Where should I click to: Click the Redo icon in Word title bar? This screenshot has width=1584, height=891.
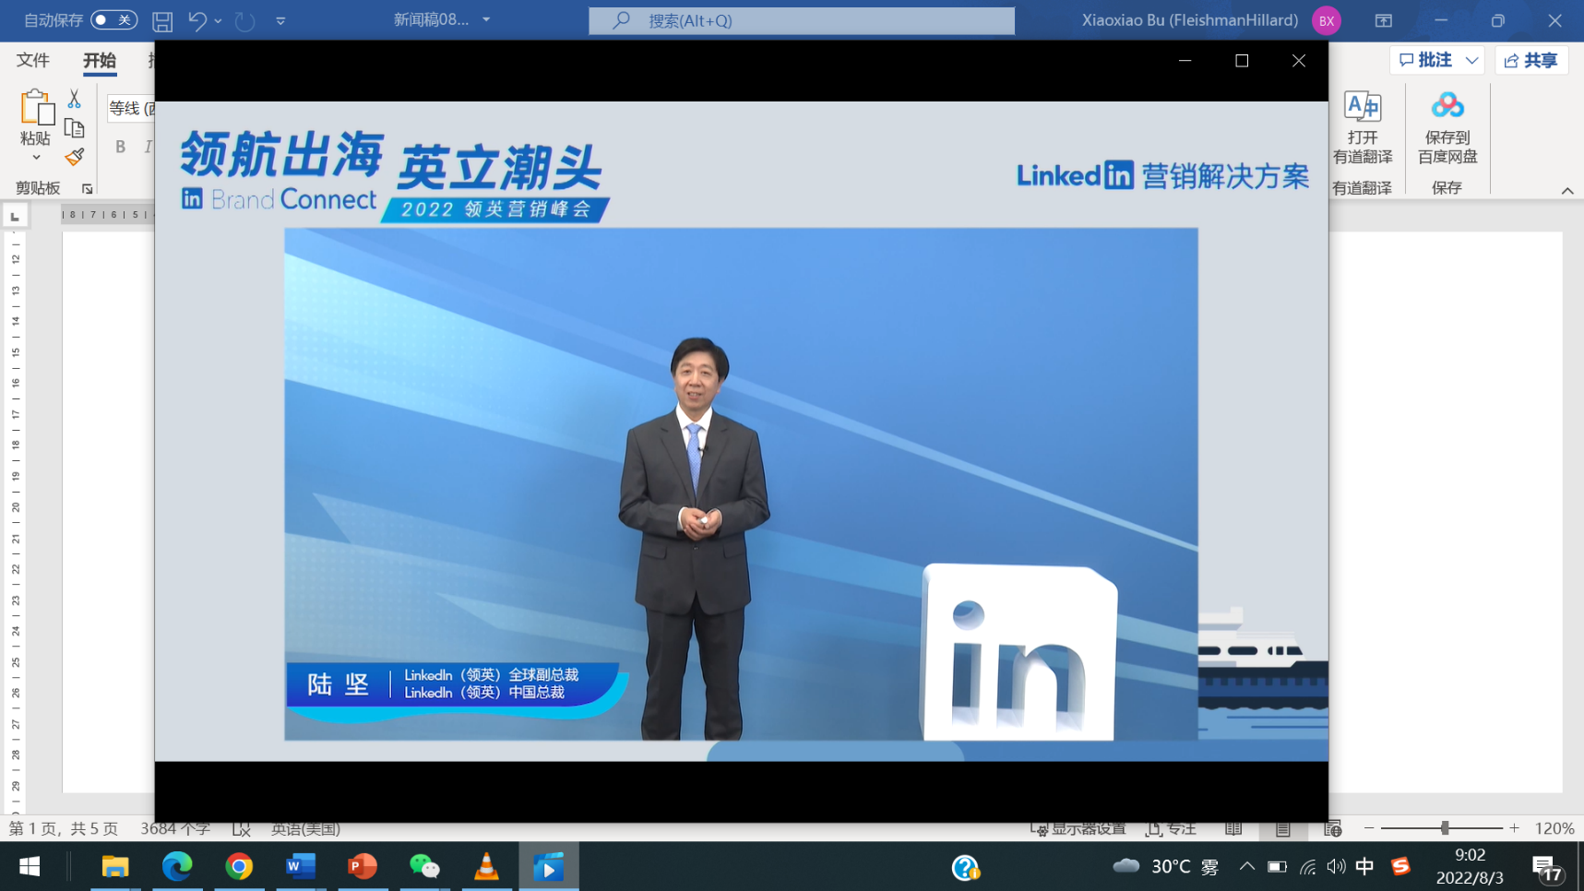[x=244, y=20]
